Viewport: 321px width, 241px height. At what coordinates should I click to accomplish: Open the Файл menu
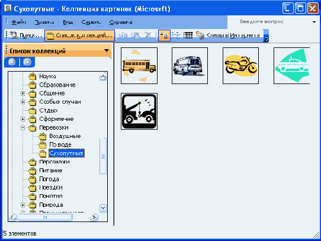click(x=18, y=22)
